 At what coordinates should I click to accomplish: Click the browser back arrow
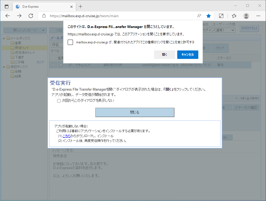point(8,16)
